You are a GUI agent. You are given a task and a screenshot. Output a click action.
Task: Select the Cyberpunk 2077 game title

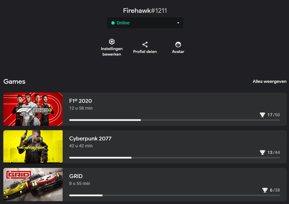tap(90, 139)
